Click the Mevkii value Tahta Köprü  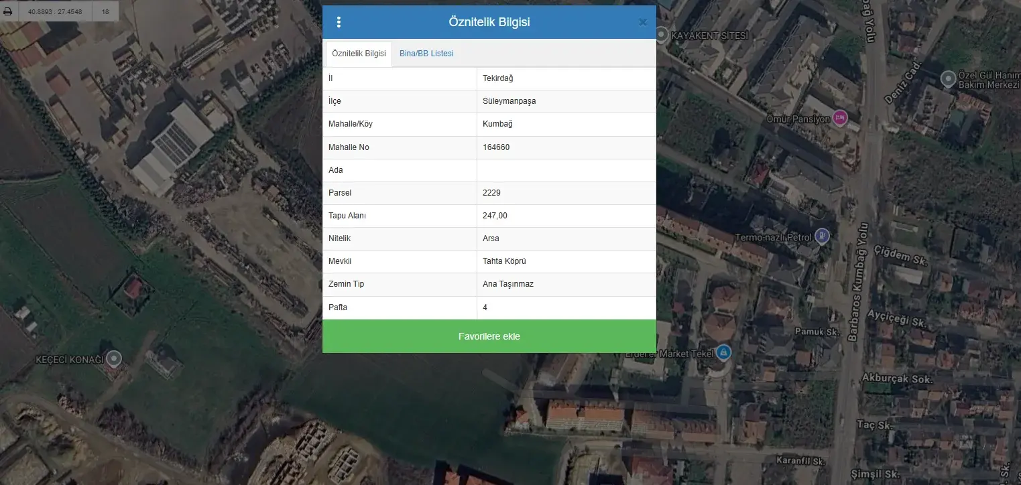566,261
